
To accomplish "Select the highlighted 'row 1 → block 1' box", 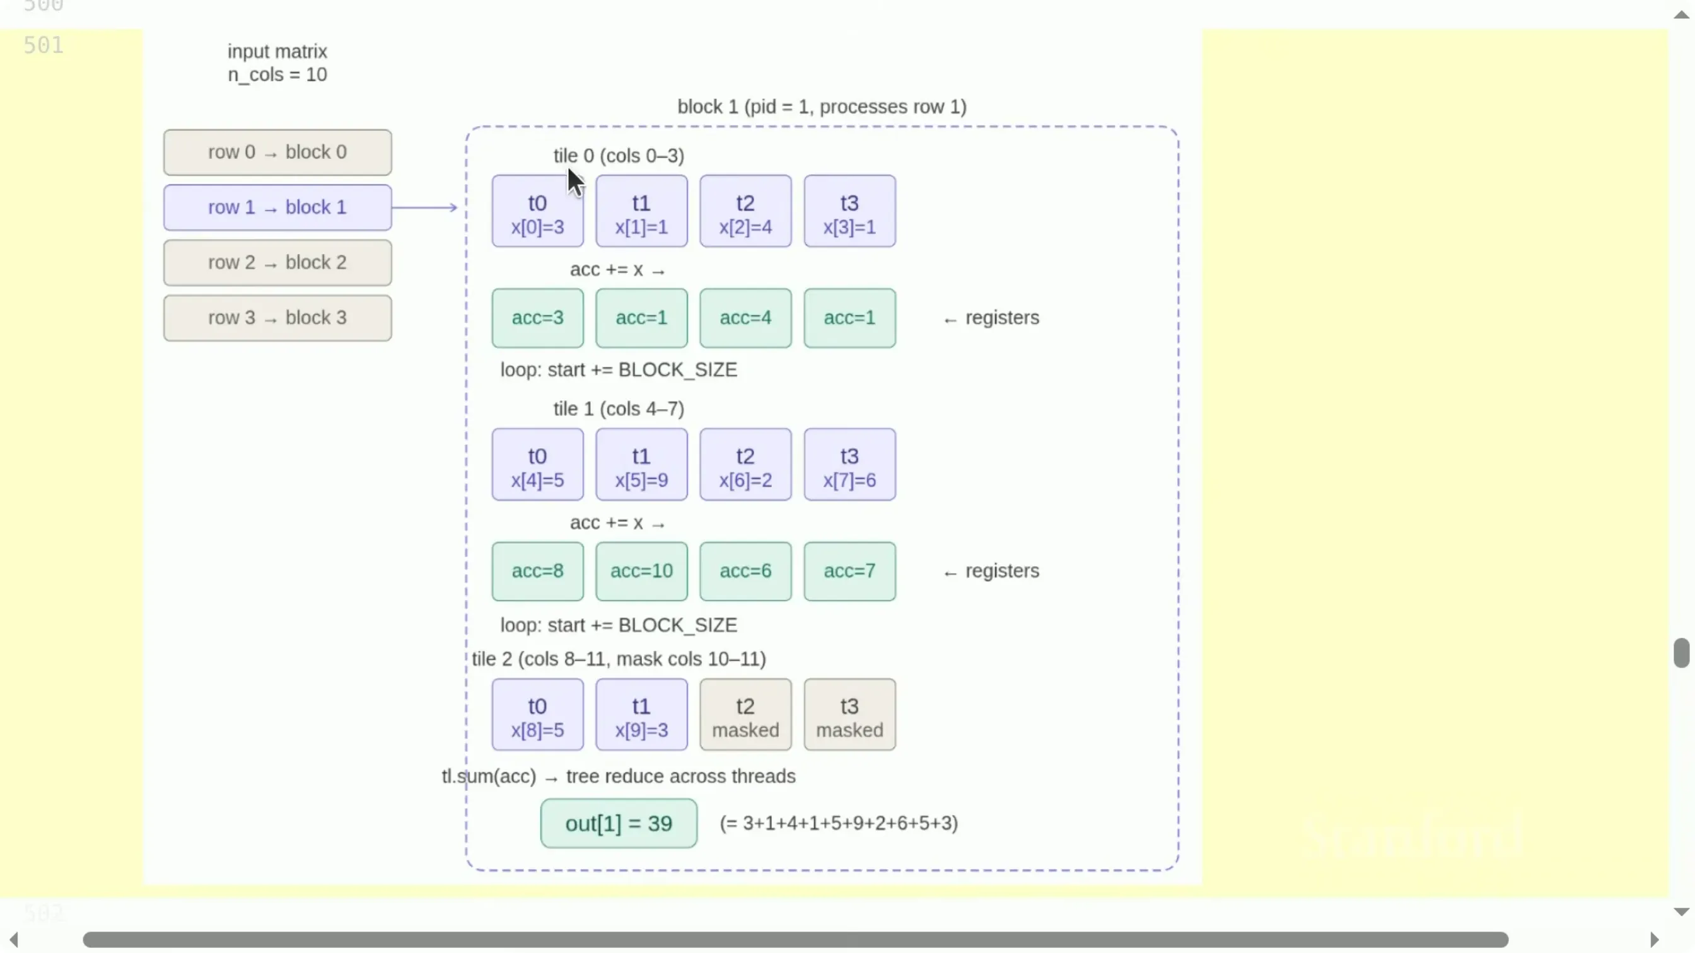I will 277,207.
